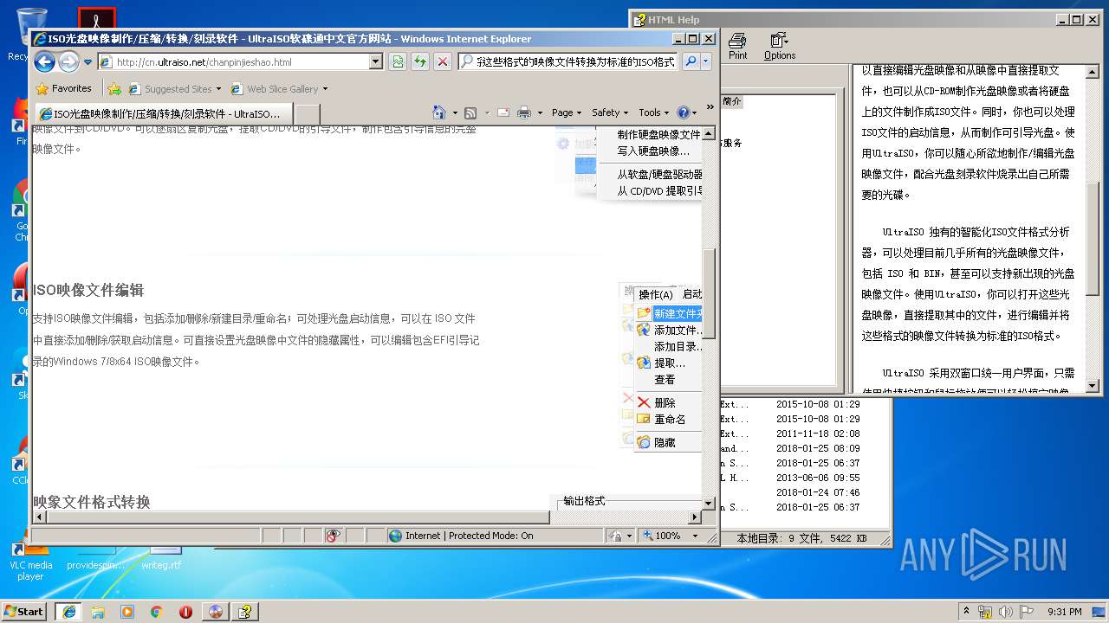Screen dimensions: 1109x623
Task: Click the IE Home icon
Action: point(439,112)
